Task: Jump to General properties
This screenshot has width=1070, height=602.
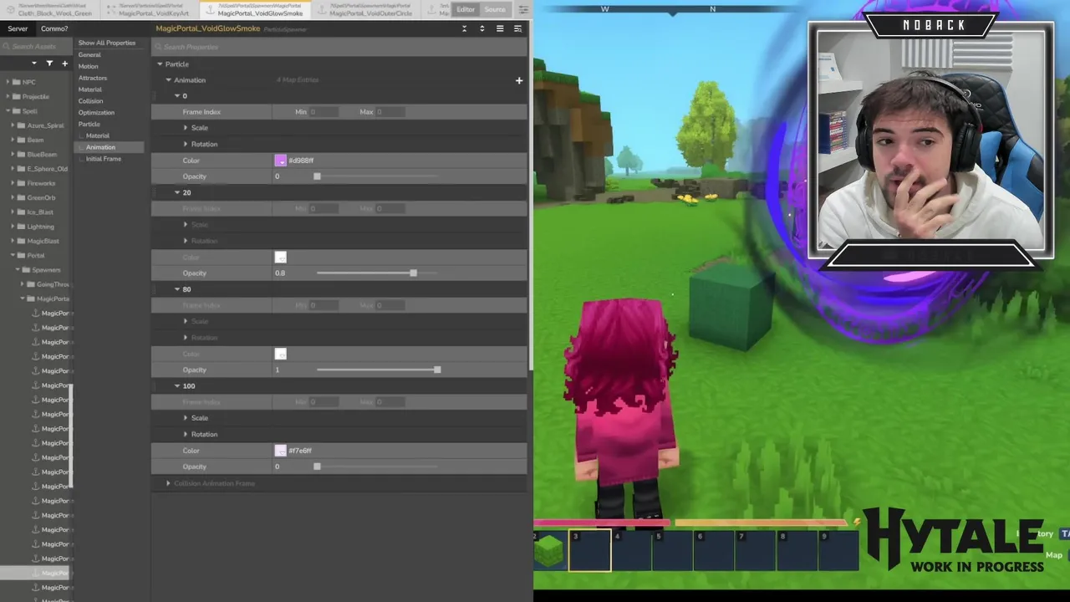Action: pos(89,54)
